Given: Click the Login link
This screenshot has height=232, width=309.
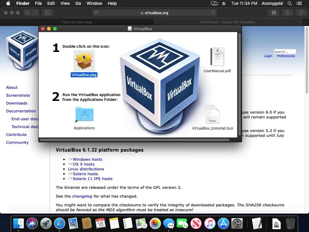Looking at the screenshot, I should 268,56.
